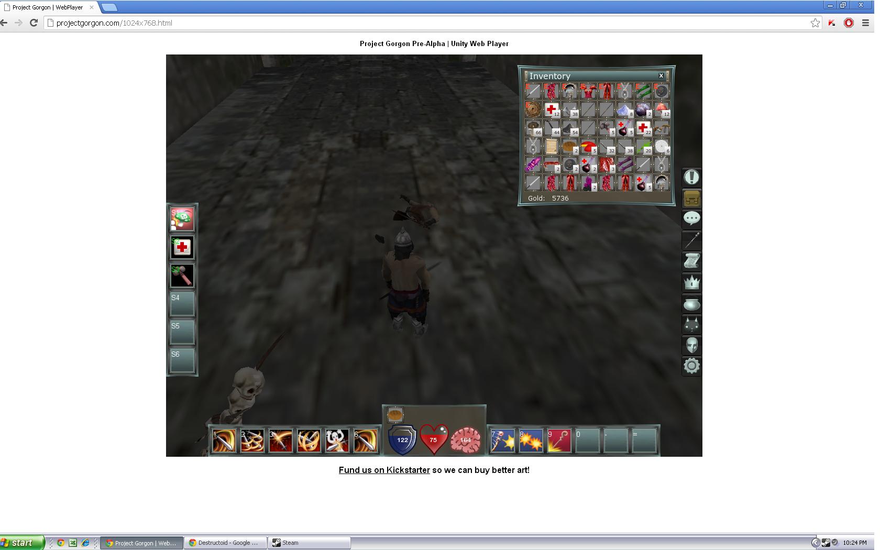Activate multi-slash ability in slot 2

coord(252,441)
